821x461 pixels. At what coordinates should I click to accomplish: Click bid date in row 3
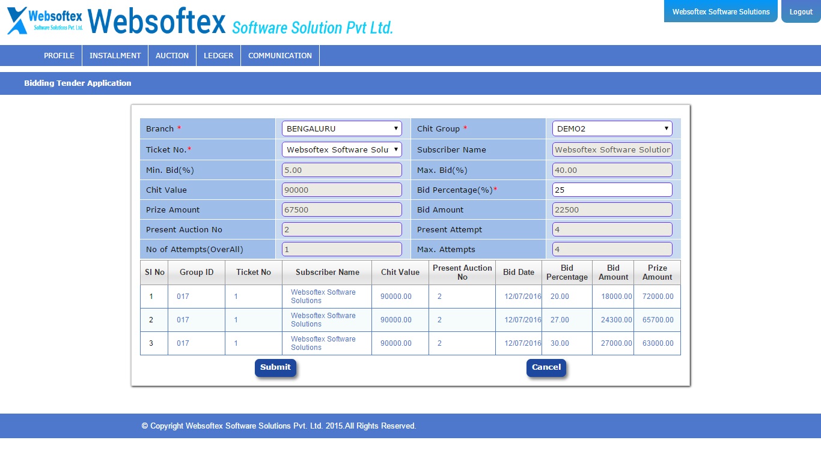point(523,343)
